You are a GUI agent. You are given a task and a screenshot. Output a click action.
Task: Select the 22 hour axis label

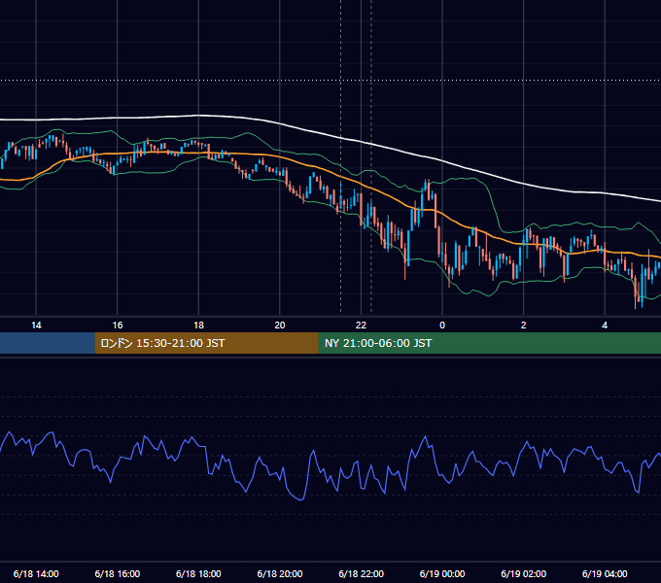click(361, 326)
